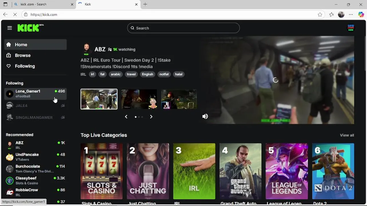Click RobbieCrow avatar icon
Screen dimensions: 367x206
click(x=10, y=192)
